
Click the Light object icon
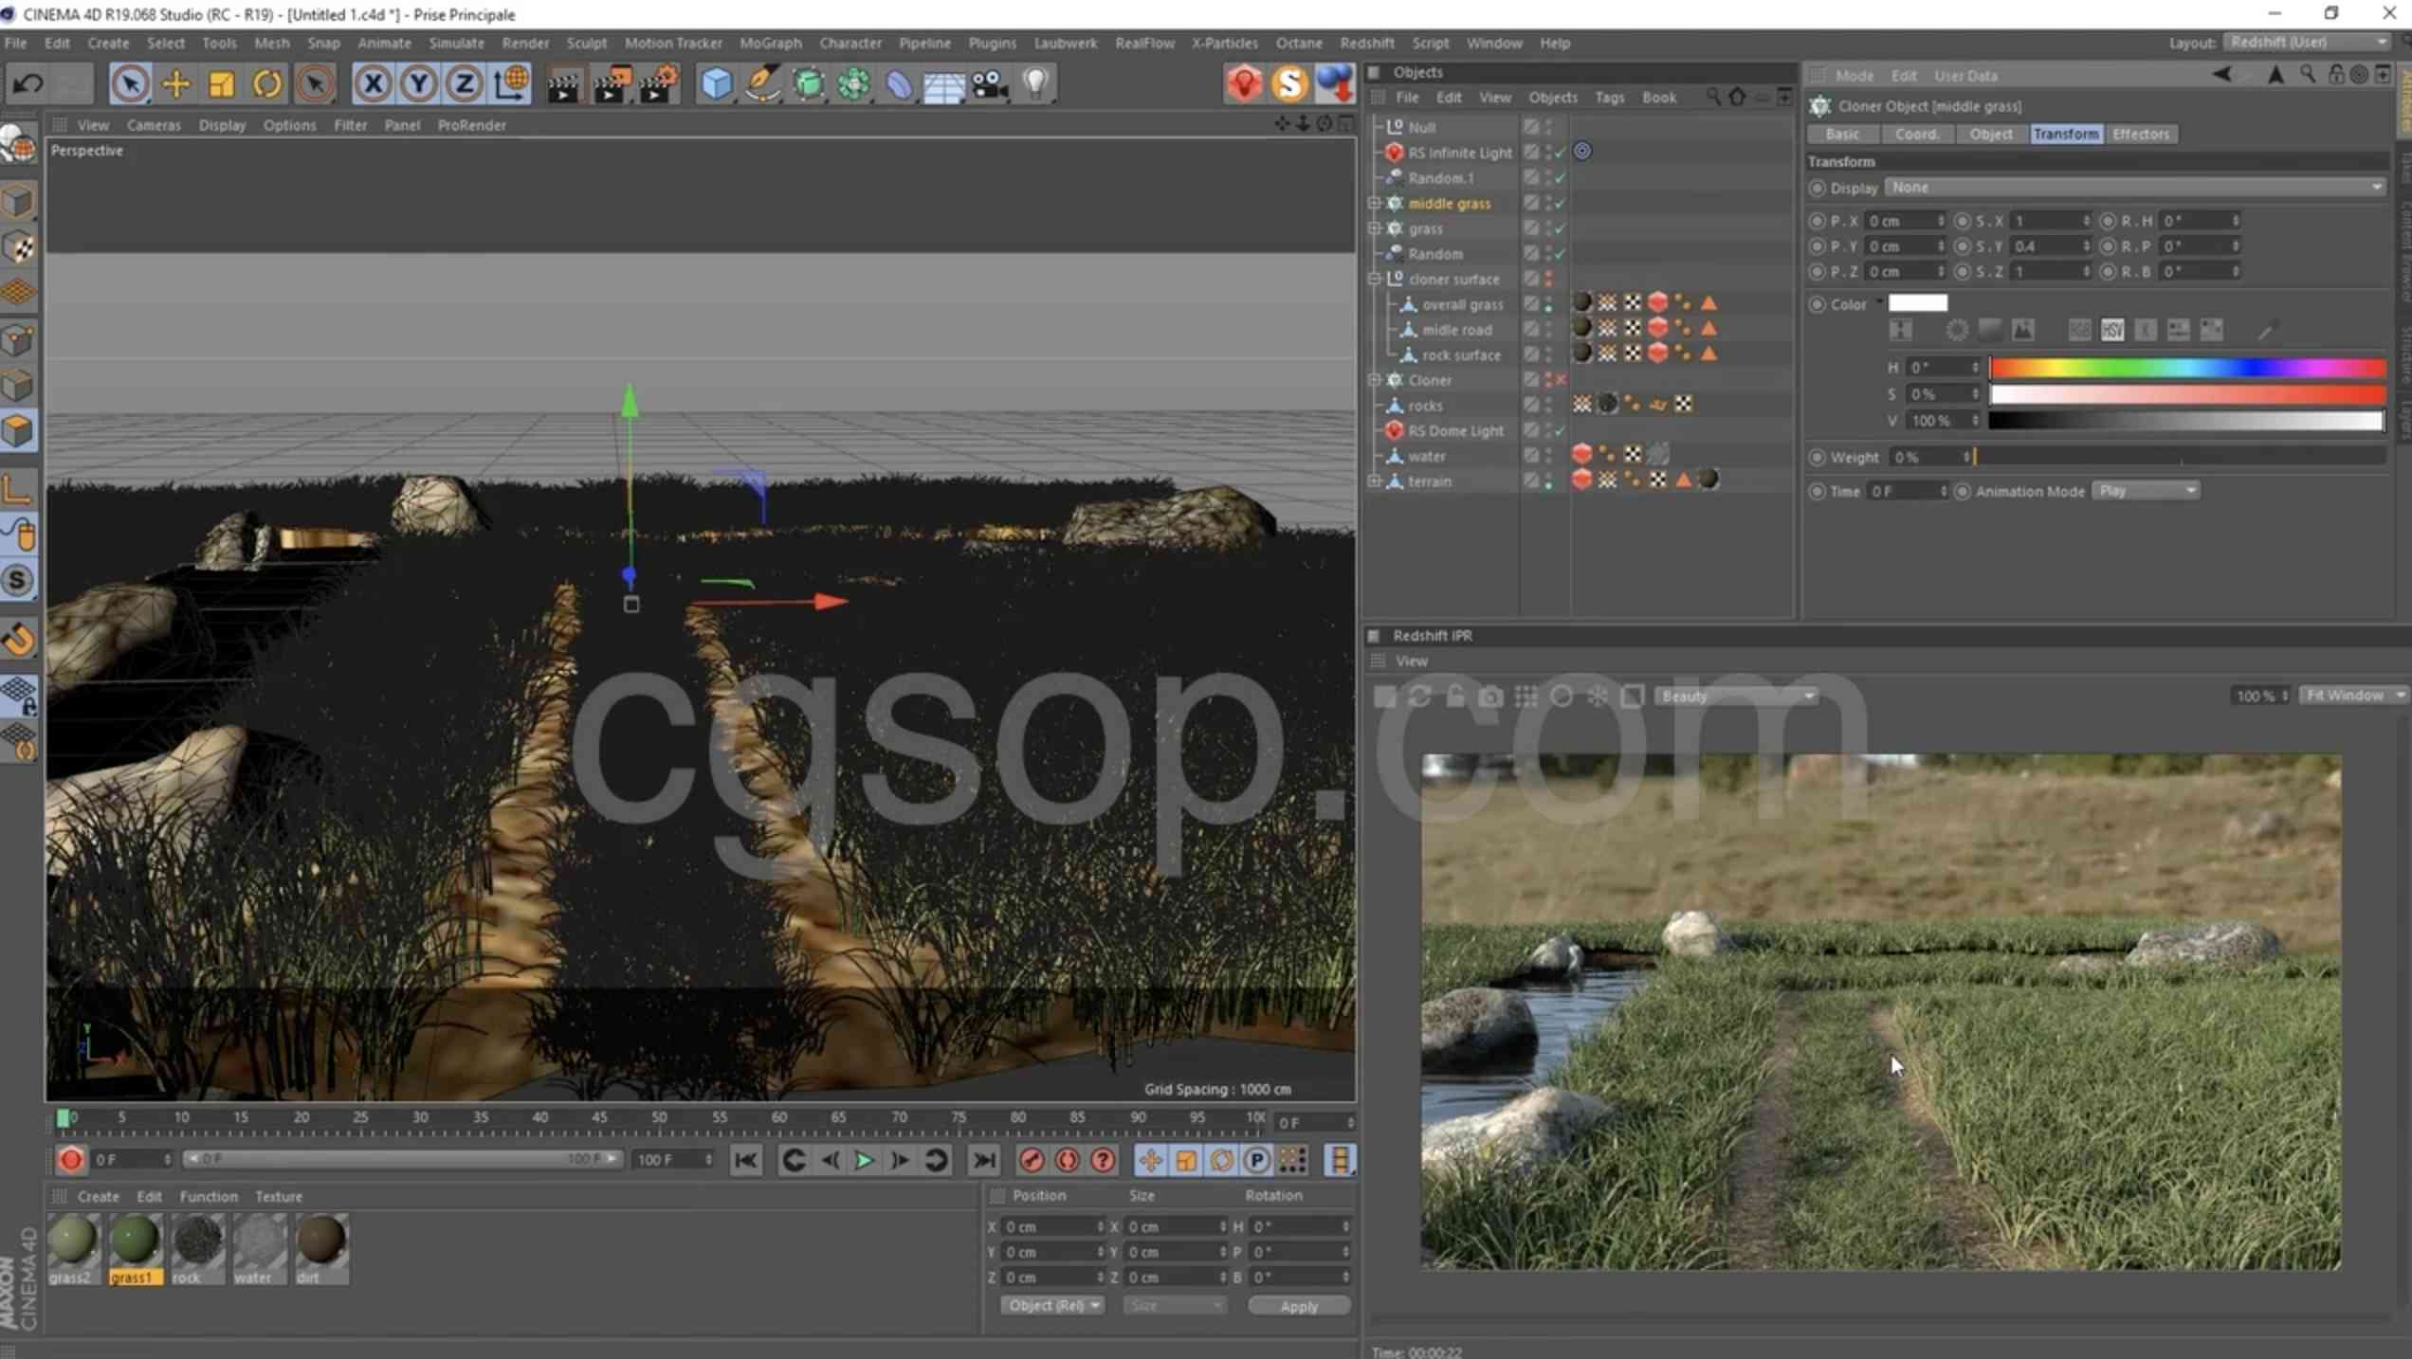coord(1036,84)
